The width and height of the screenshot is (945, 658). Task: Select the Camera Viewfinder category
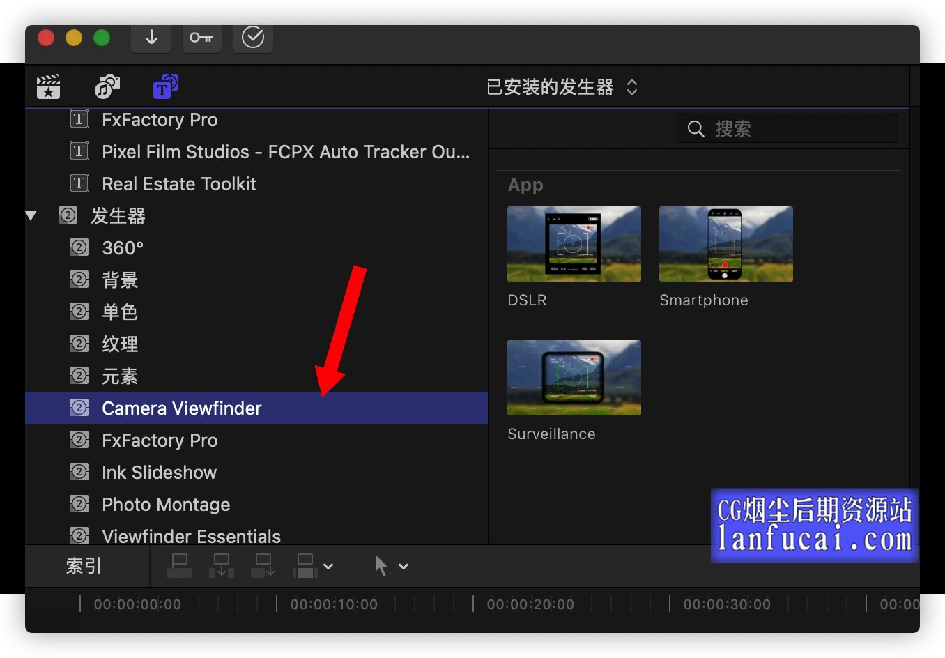tap(256, 408)
